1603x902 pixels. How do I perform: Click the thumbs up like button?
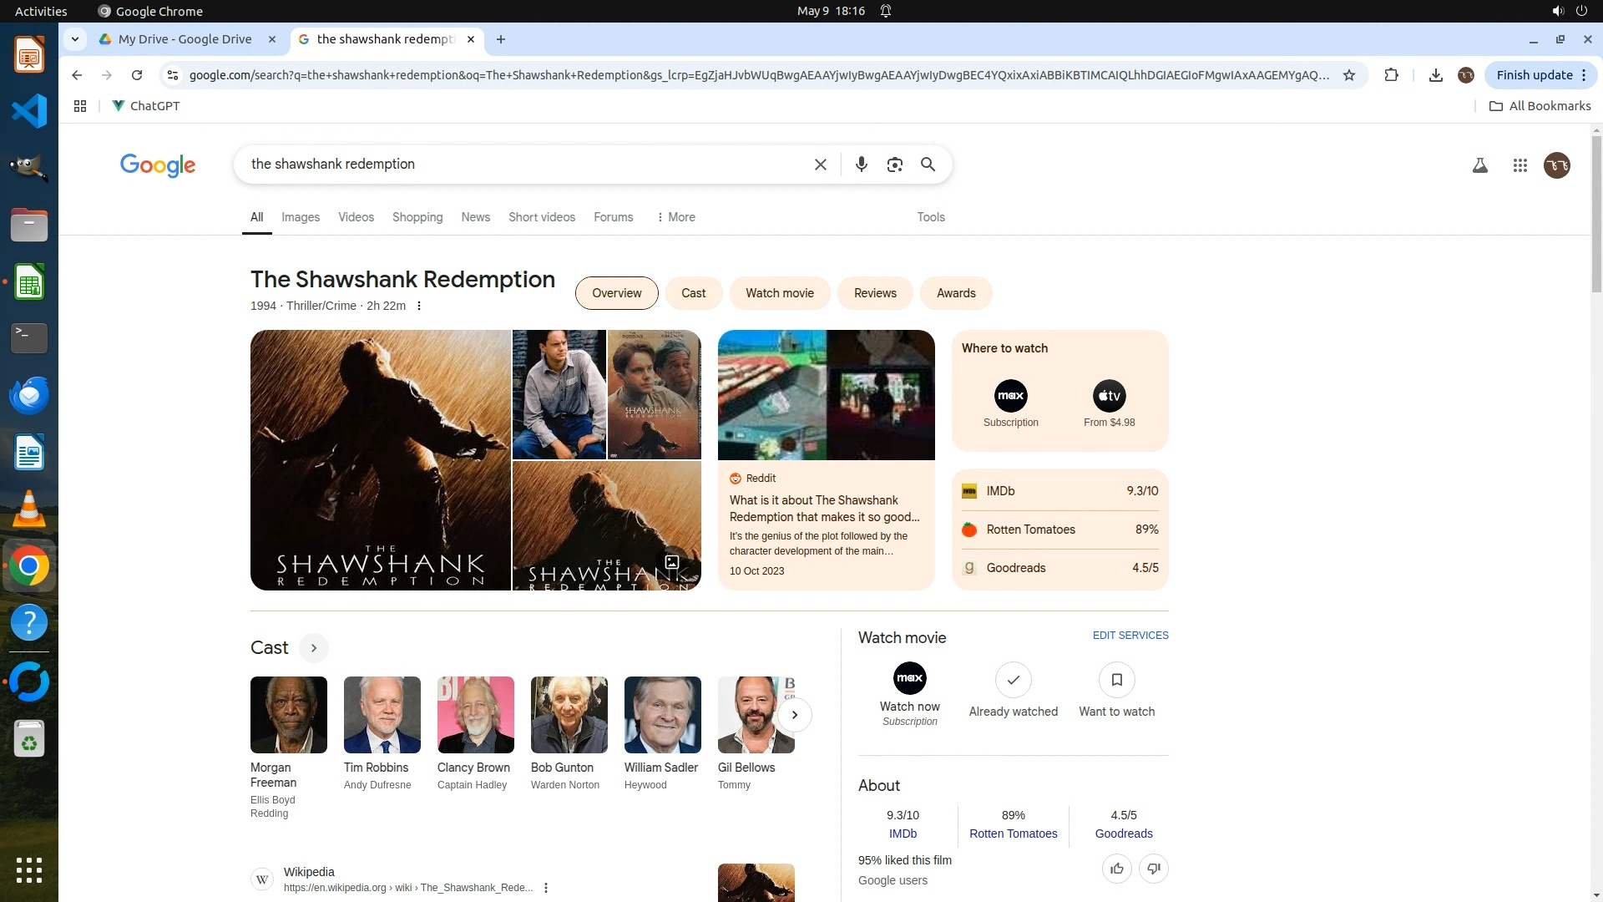(1116, 869)
